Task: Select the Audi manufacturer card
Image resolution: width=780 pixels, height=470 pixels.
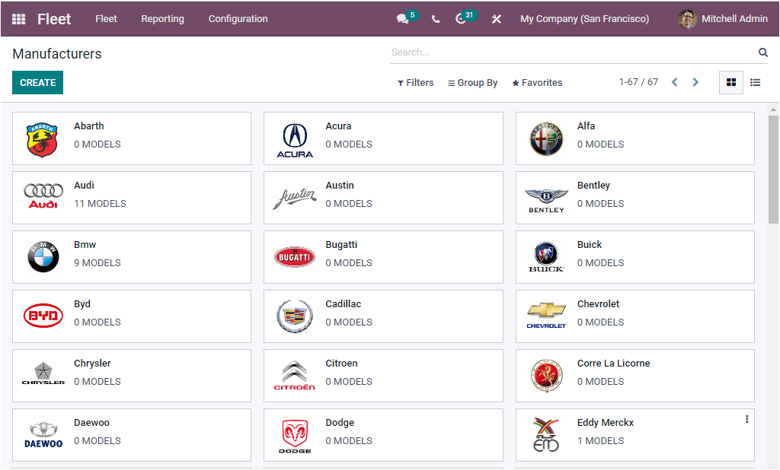Action: click(x=131, y=197)
